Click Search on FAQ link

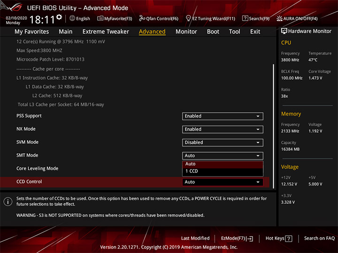pos(320,238)
